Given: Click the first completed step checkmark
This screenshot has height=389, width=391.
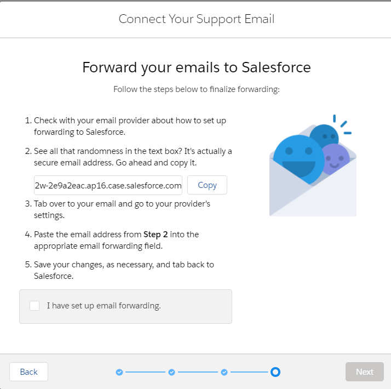Looking at the screenshot, I should pyautogui.click(x=119, y=373).
